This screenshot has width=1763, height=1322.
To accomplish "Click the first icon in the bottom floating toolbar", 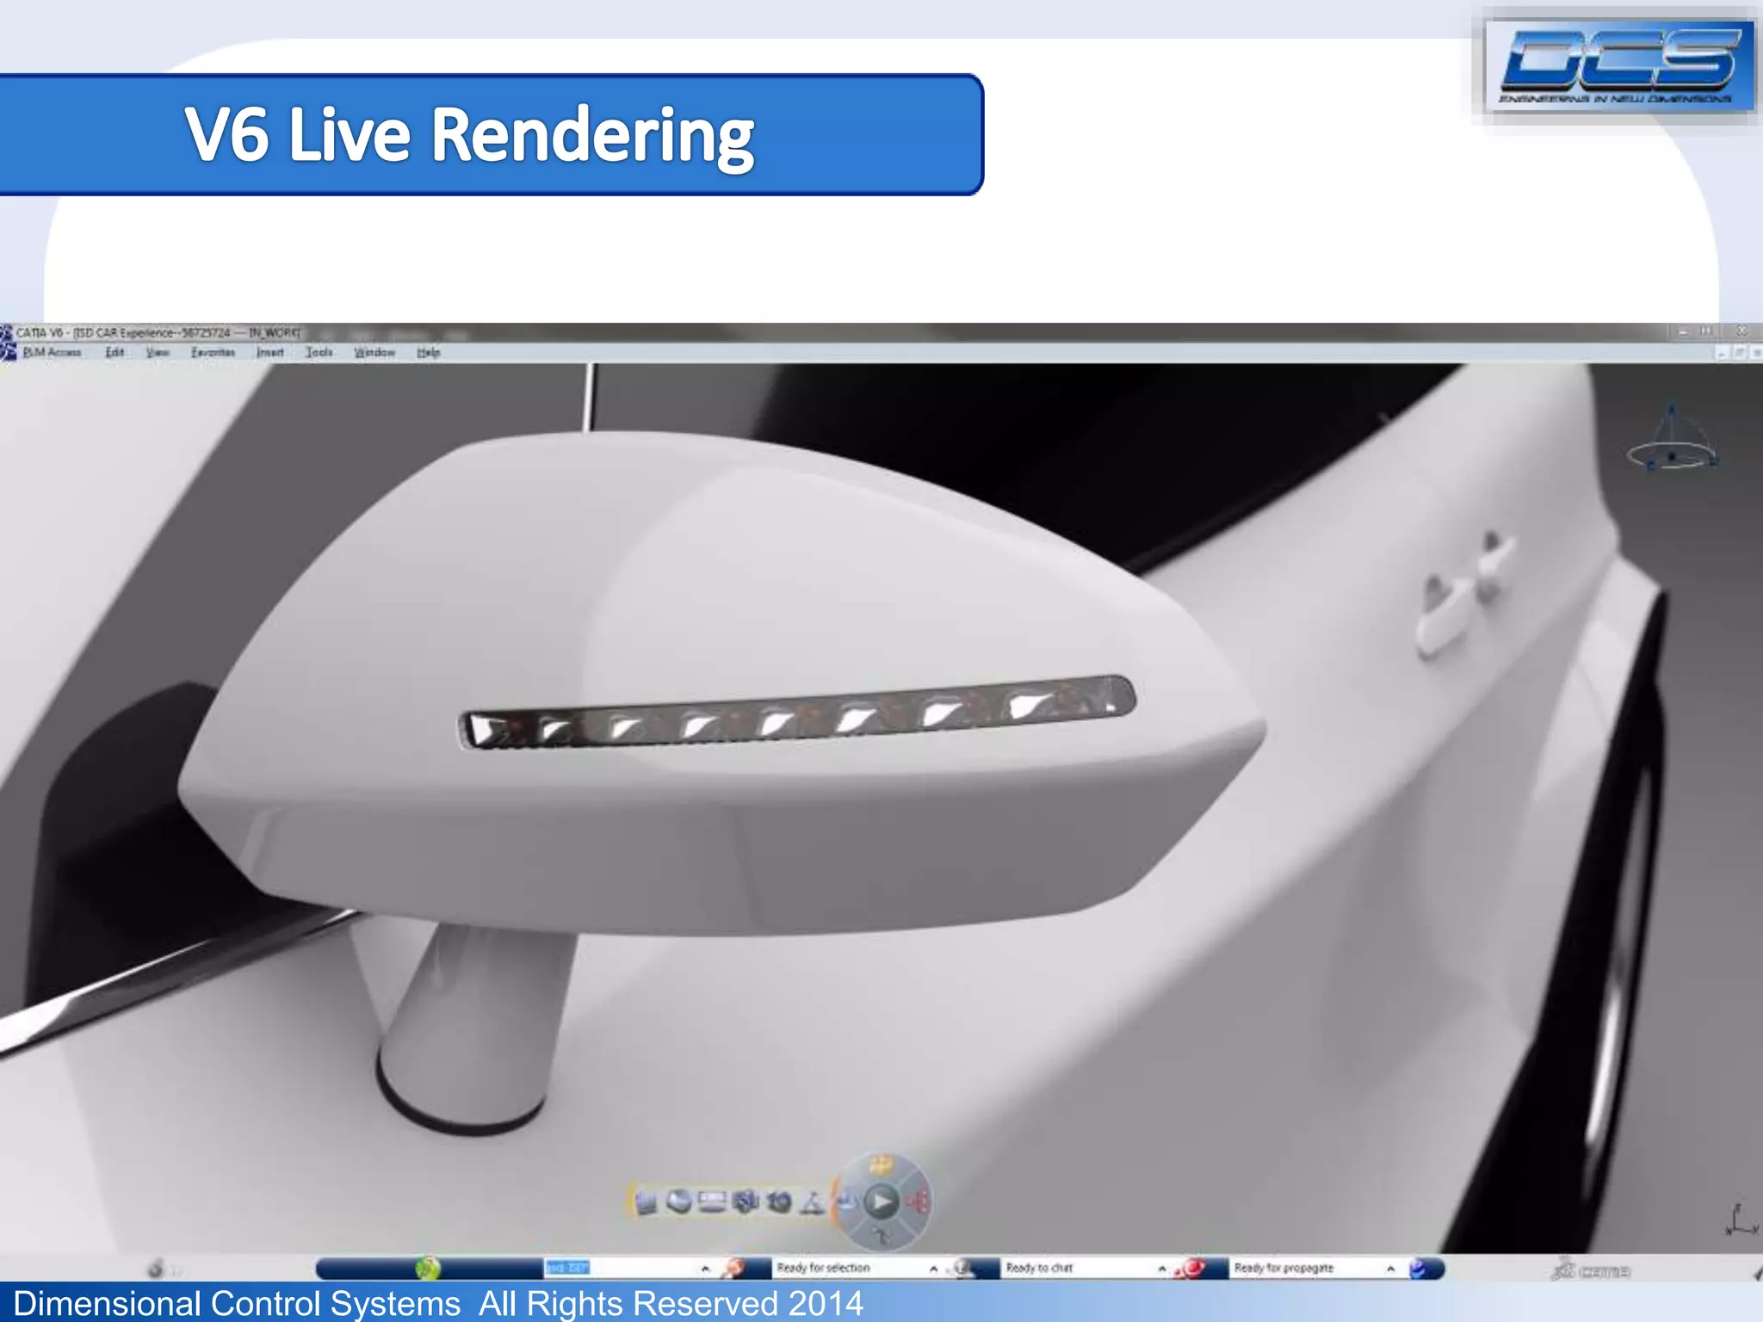I will click(646, 1202).
